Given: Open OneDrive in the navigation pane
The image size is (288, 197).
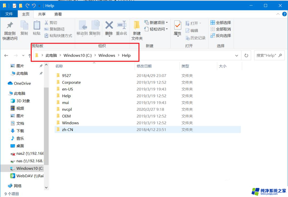Looking at the screenshot, I should pos(22,83).
